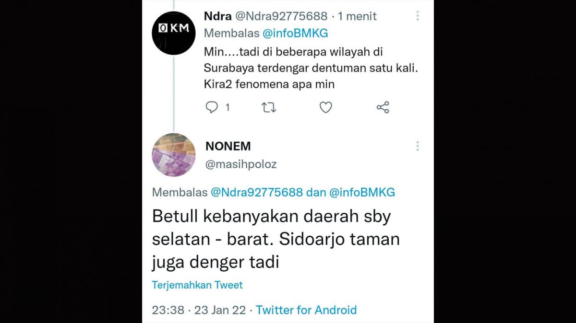
Task: Open the overflow options for NONEM's reply
Action: (418, 146)
